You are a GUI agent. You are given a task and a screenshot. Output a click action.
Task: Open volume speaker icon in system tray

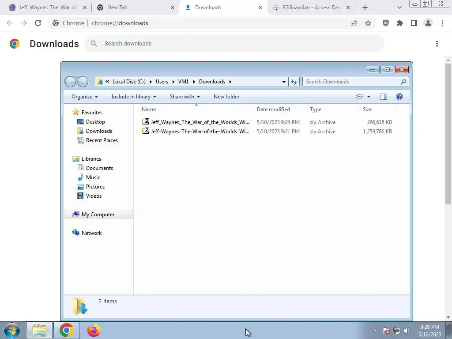[407, 331]
